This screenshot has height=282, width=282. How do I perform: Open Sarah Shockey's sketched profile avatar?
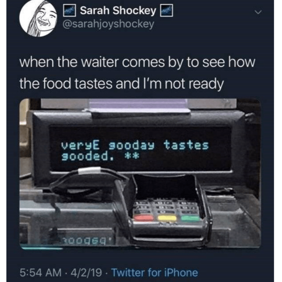pos(38,19)
